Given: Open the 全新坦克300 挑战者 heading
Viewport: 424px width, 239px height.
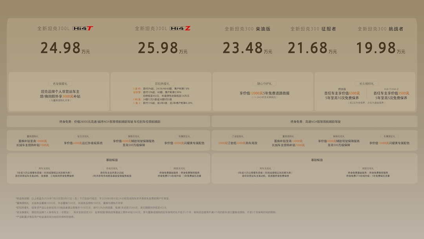Looking at the screenshot, I should point(380,29).
